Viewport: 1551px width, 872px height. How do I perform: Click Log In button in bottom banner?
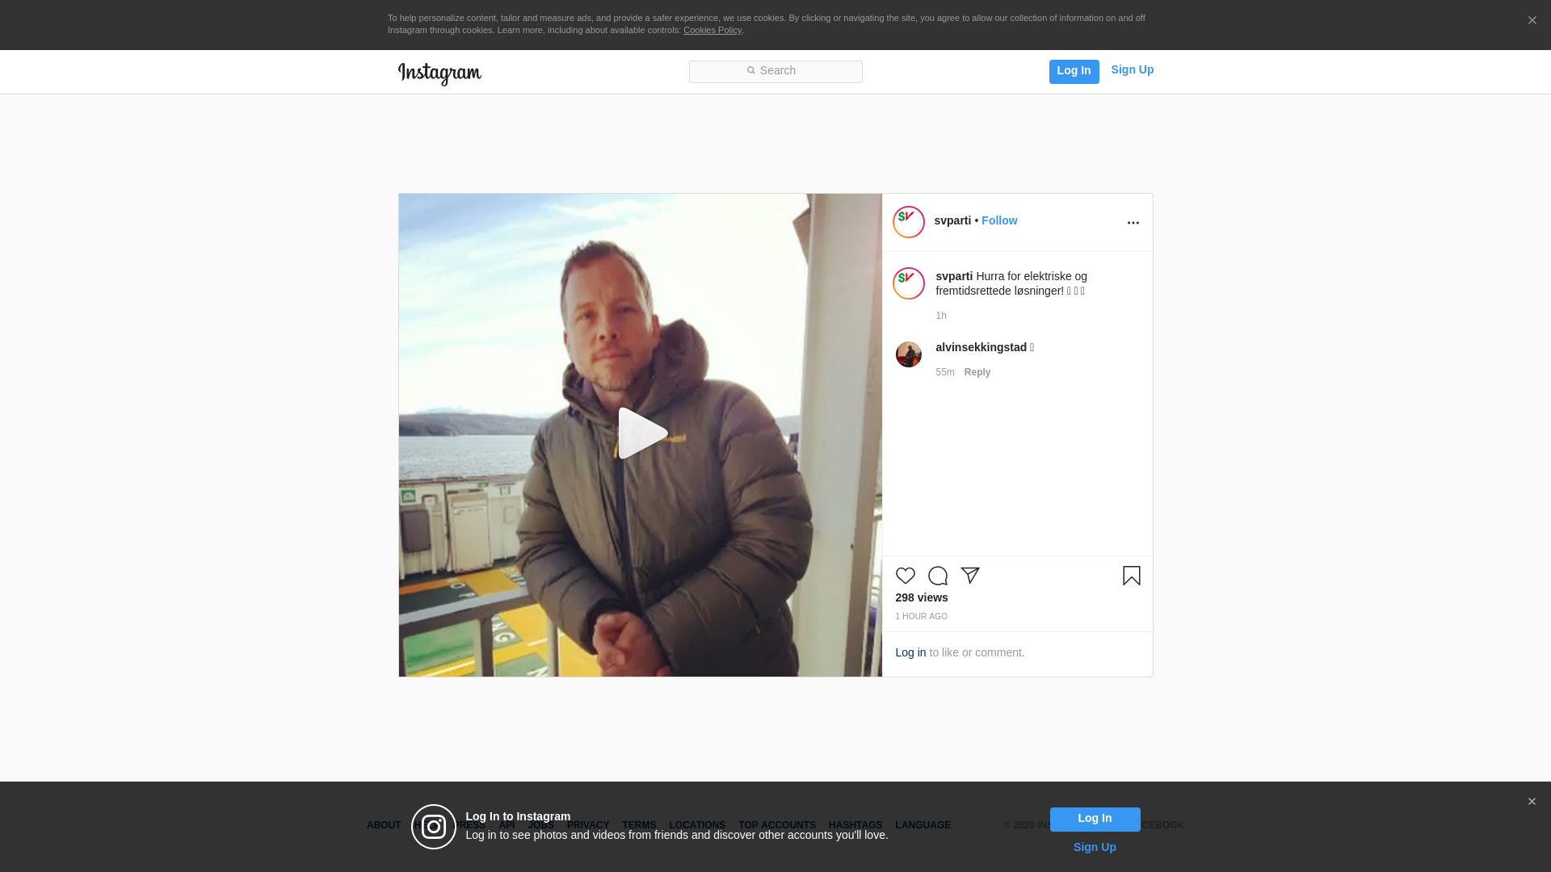(x=1095, y=820)
